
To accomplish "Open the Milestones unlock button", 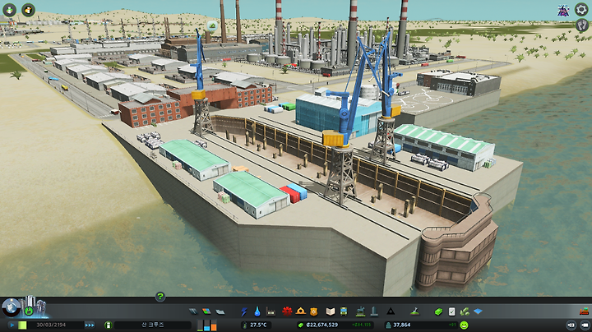I will [29, 311].
